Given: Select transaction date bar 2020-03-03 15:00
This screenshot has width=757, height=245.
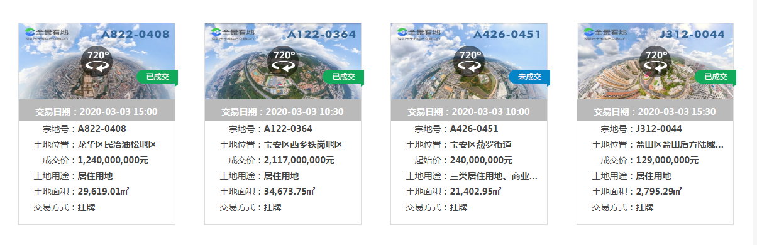Looking at the screenshot, I should pyautogui.click(x=97, y=111).
